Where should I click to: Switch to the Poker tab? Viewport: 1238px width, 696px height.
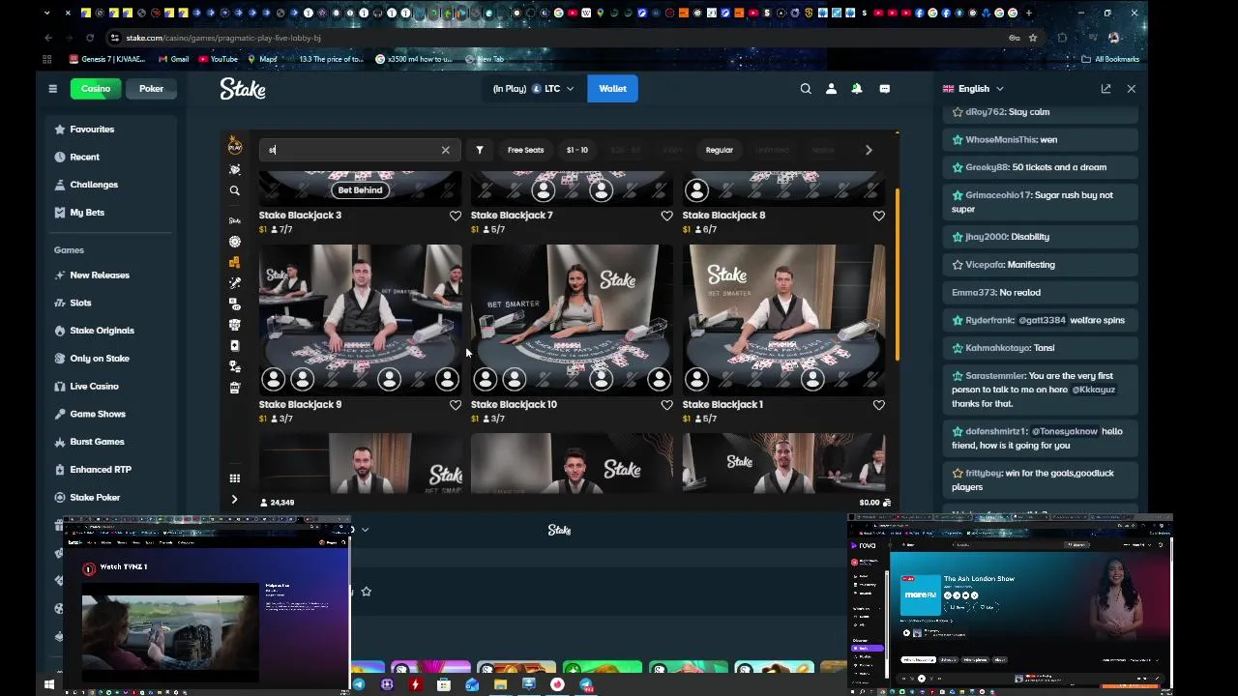pyautogui.click(x=151, y=88)
